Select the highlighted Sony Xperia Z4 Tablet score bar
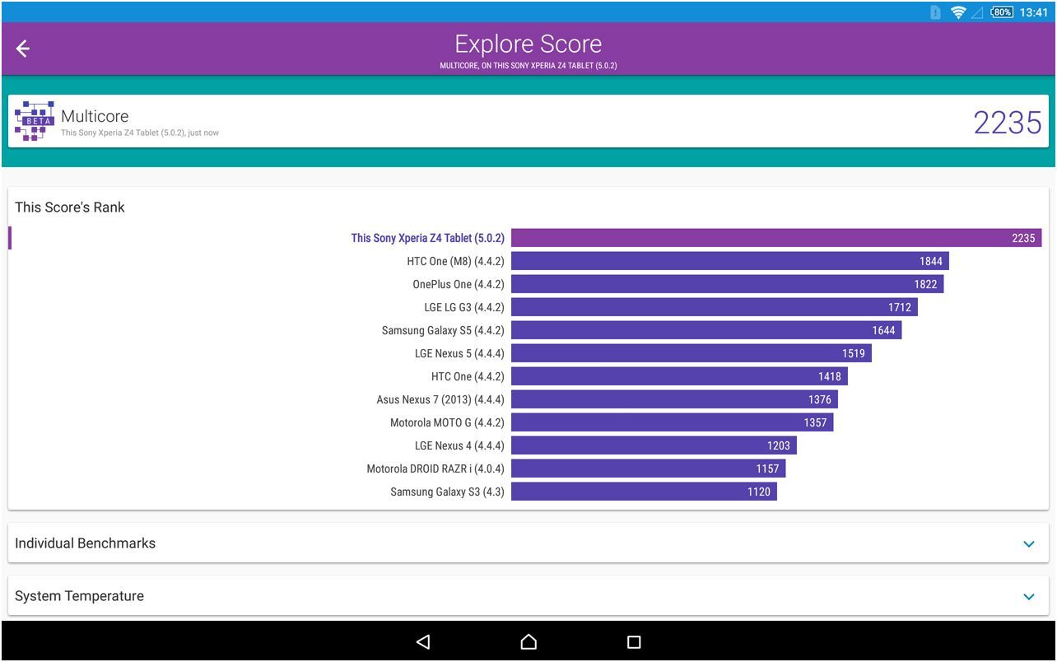 pyautogui.click(x=774, y=237)
